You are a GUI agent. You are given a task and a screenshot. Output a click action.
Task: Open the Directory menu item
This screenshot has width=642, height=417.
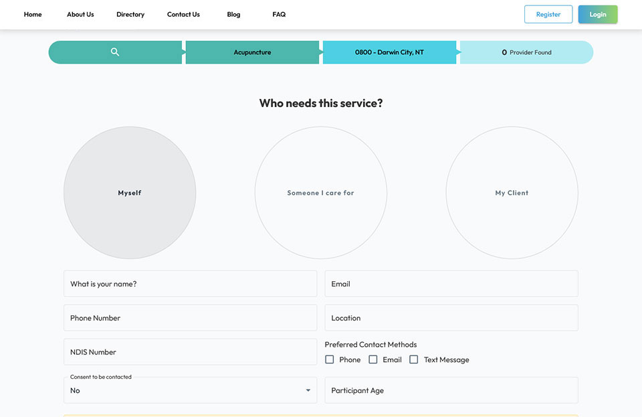pyautogui.click(x=130, y=15)
